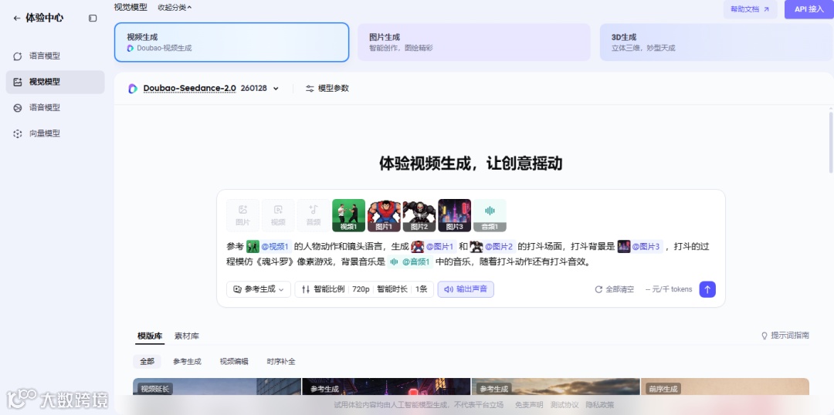Filter templates by 全部

tap(147, 361)
